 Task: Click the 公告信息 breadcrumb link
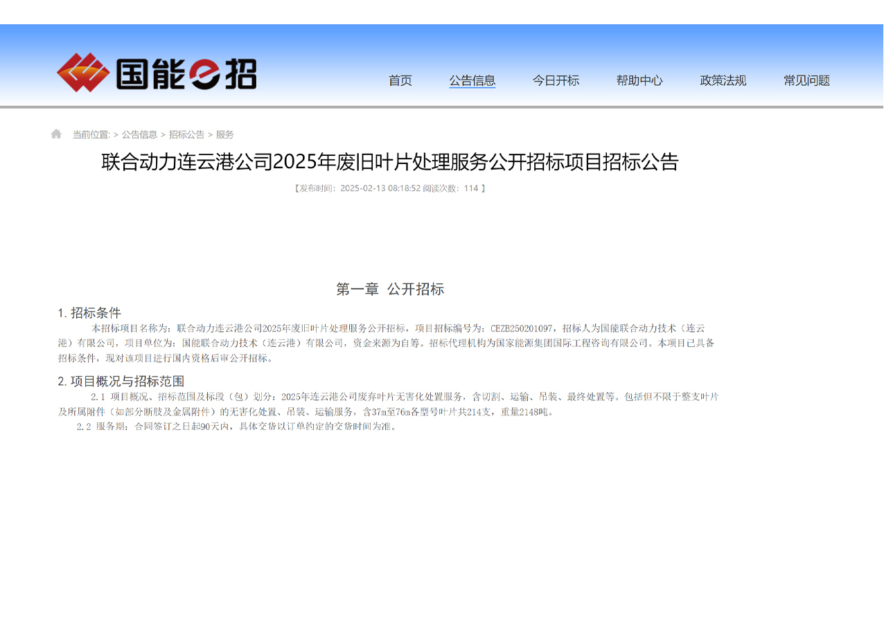pos(140,134)
